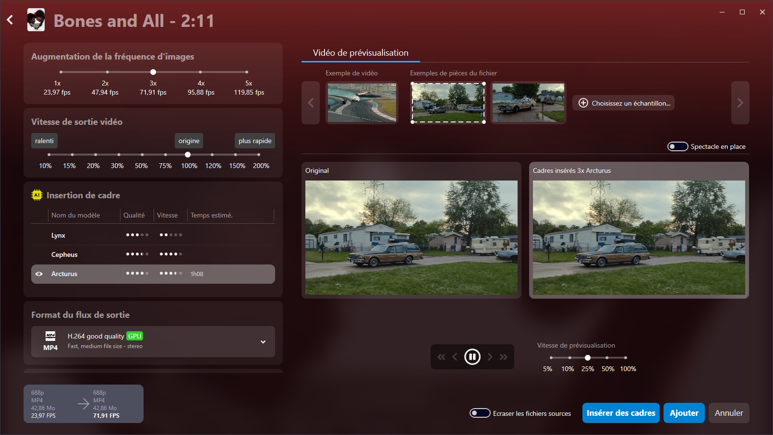The height and width of the screenshot is (435, 773).
Task: Skip forward with the double right arrow
Action: point(504,357)
